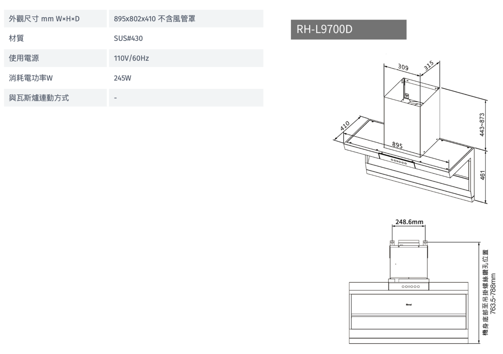Viewport: 503px width, 354px height.
Task: Click the '機身底部至吊掛螺絲鑽孔位置' vertical label
Action: 486,292
